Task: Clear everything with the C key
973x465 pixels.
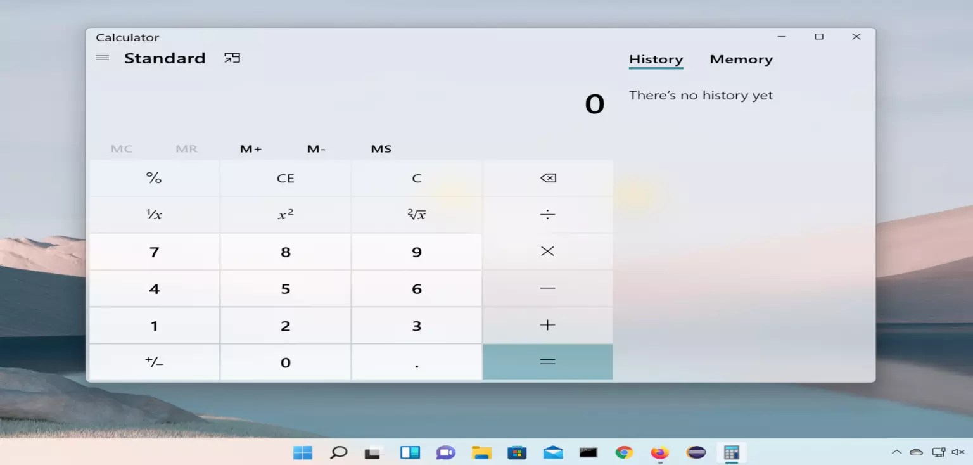Action: coord(416,178)
